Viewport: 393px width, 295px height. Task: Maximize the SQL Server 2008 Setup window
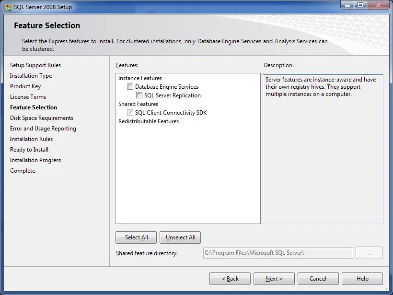360,5
